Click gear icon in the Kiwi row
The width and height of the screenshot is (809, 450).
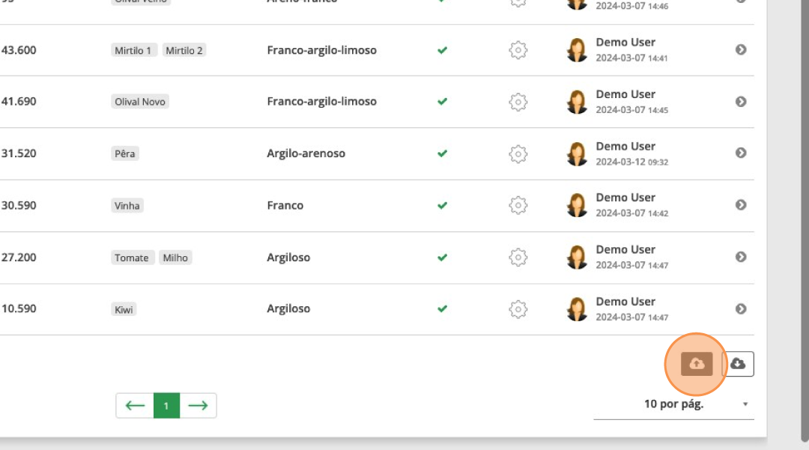518,308
